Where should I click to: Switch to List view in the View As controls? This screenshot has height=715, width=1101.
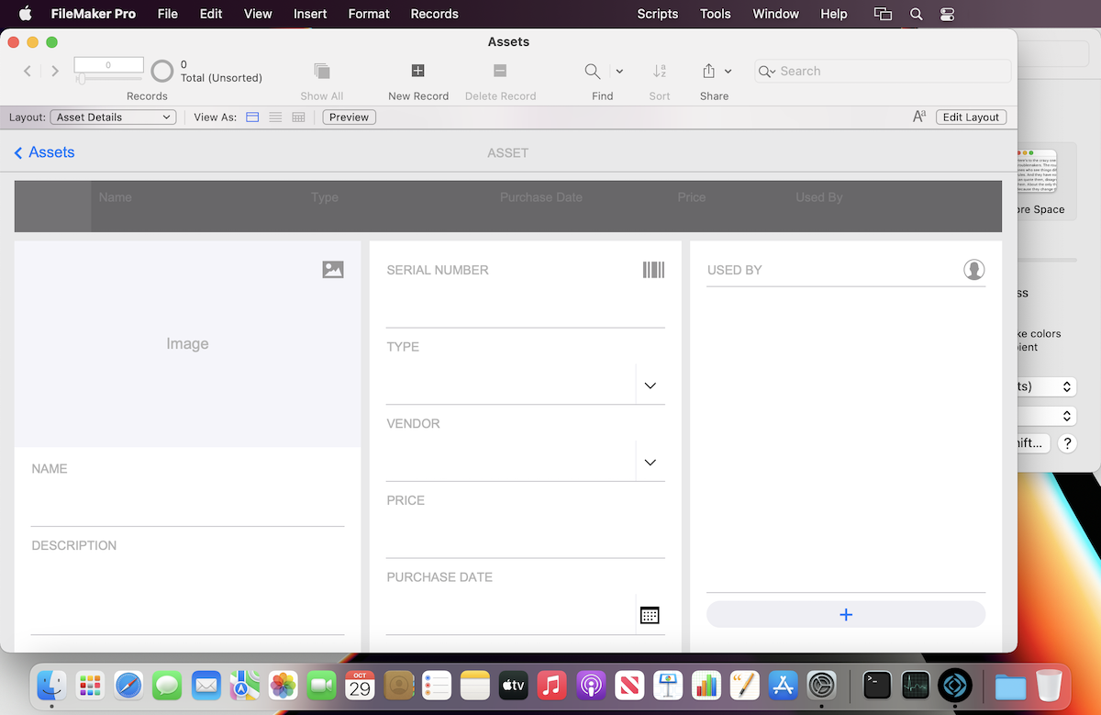(x=275, y=117)
